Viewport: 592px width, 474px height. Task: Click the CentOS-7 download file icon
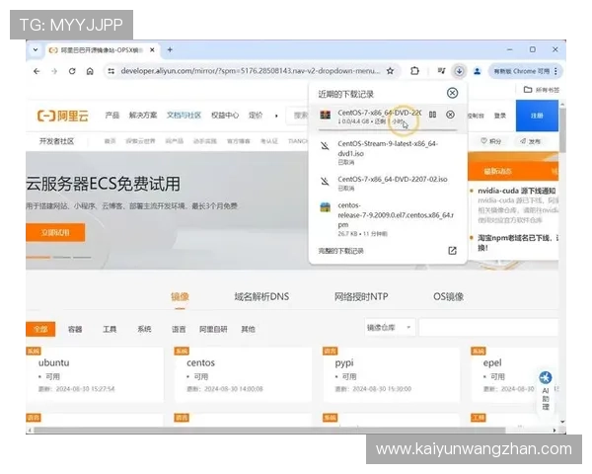click(325, 115)
